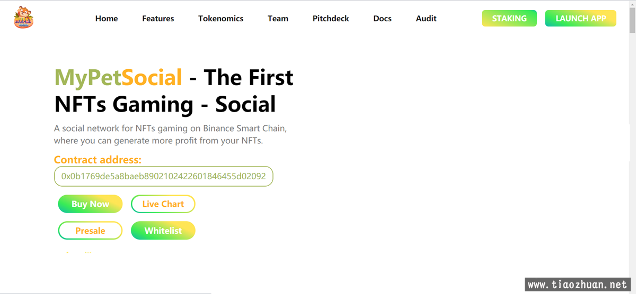Select Team in the navigation bar

point(278,19)
